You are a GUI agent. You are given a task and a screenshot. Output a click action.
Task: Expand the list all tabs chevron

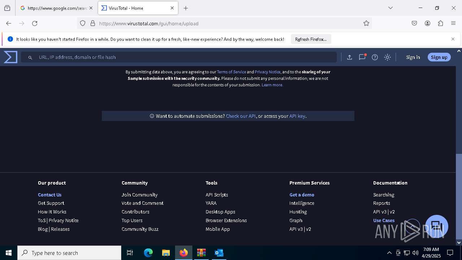tap(391, 8)
